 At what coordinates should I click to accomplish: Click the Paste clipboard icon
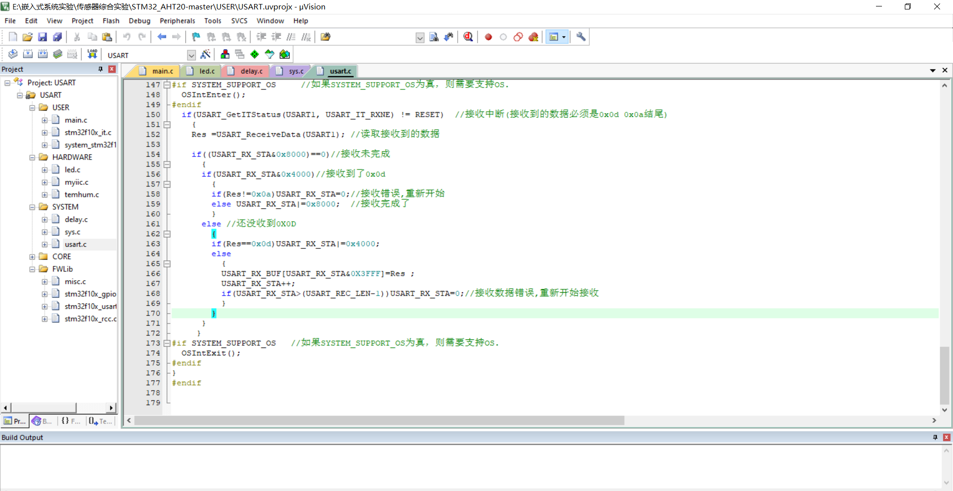(x=107, y=37)
